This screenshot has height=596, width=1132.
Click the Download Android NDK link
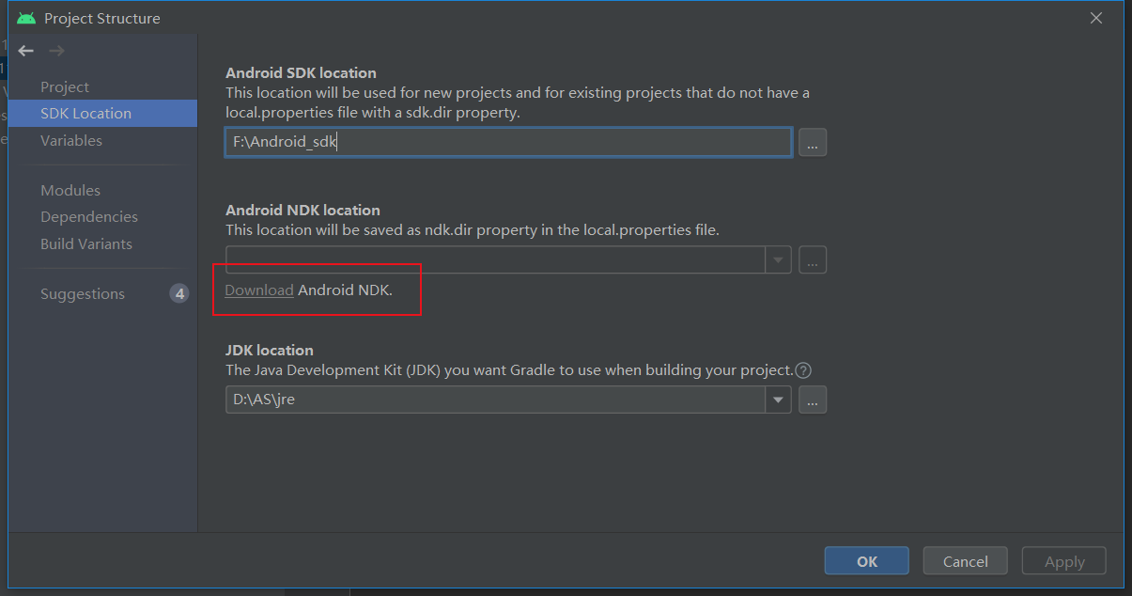[x=259, y=290]
